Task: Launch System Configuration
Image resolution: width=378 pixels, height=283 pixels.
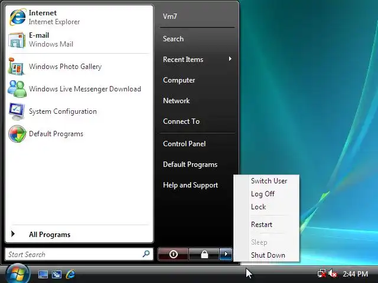Action: coord(79,111)
